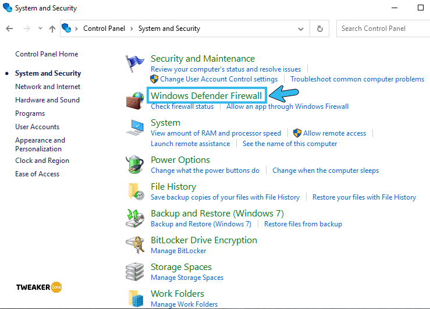Open the Storage Spaces heading
Viewport: 430px width, 309px height.
tap(181, 267)
